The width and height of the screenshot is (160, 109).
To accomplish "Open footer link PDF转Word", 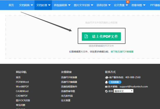I will click(22, 82).
